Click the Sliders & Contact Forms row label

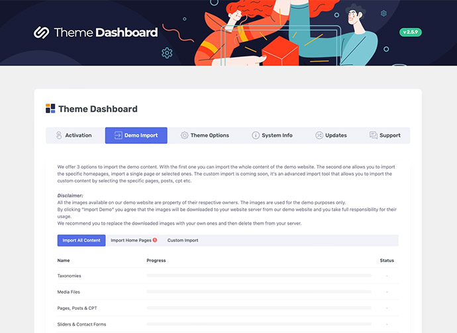coord(81,324)
